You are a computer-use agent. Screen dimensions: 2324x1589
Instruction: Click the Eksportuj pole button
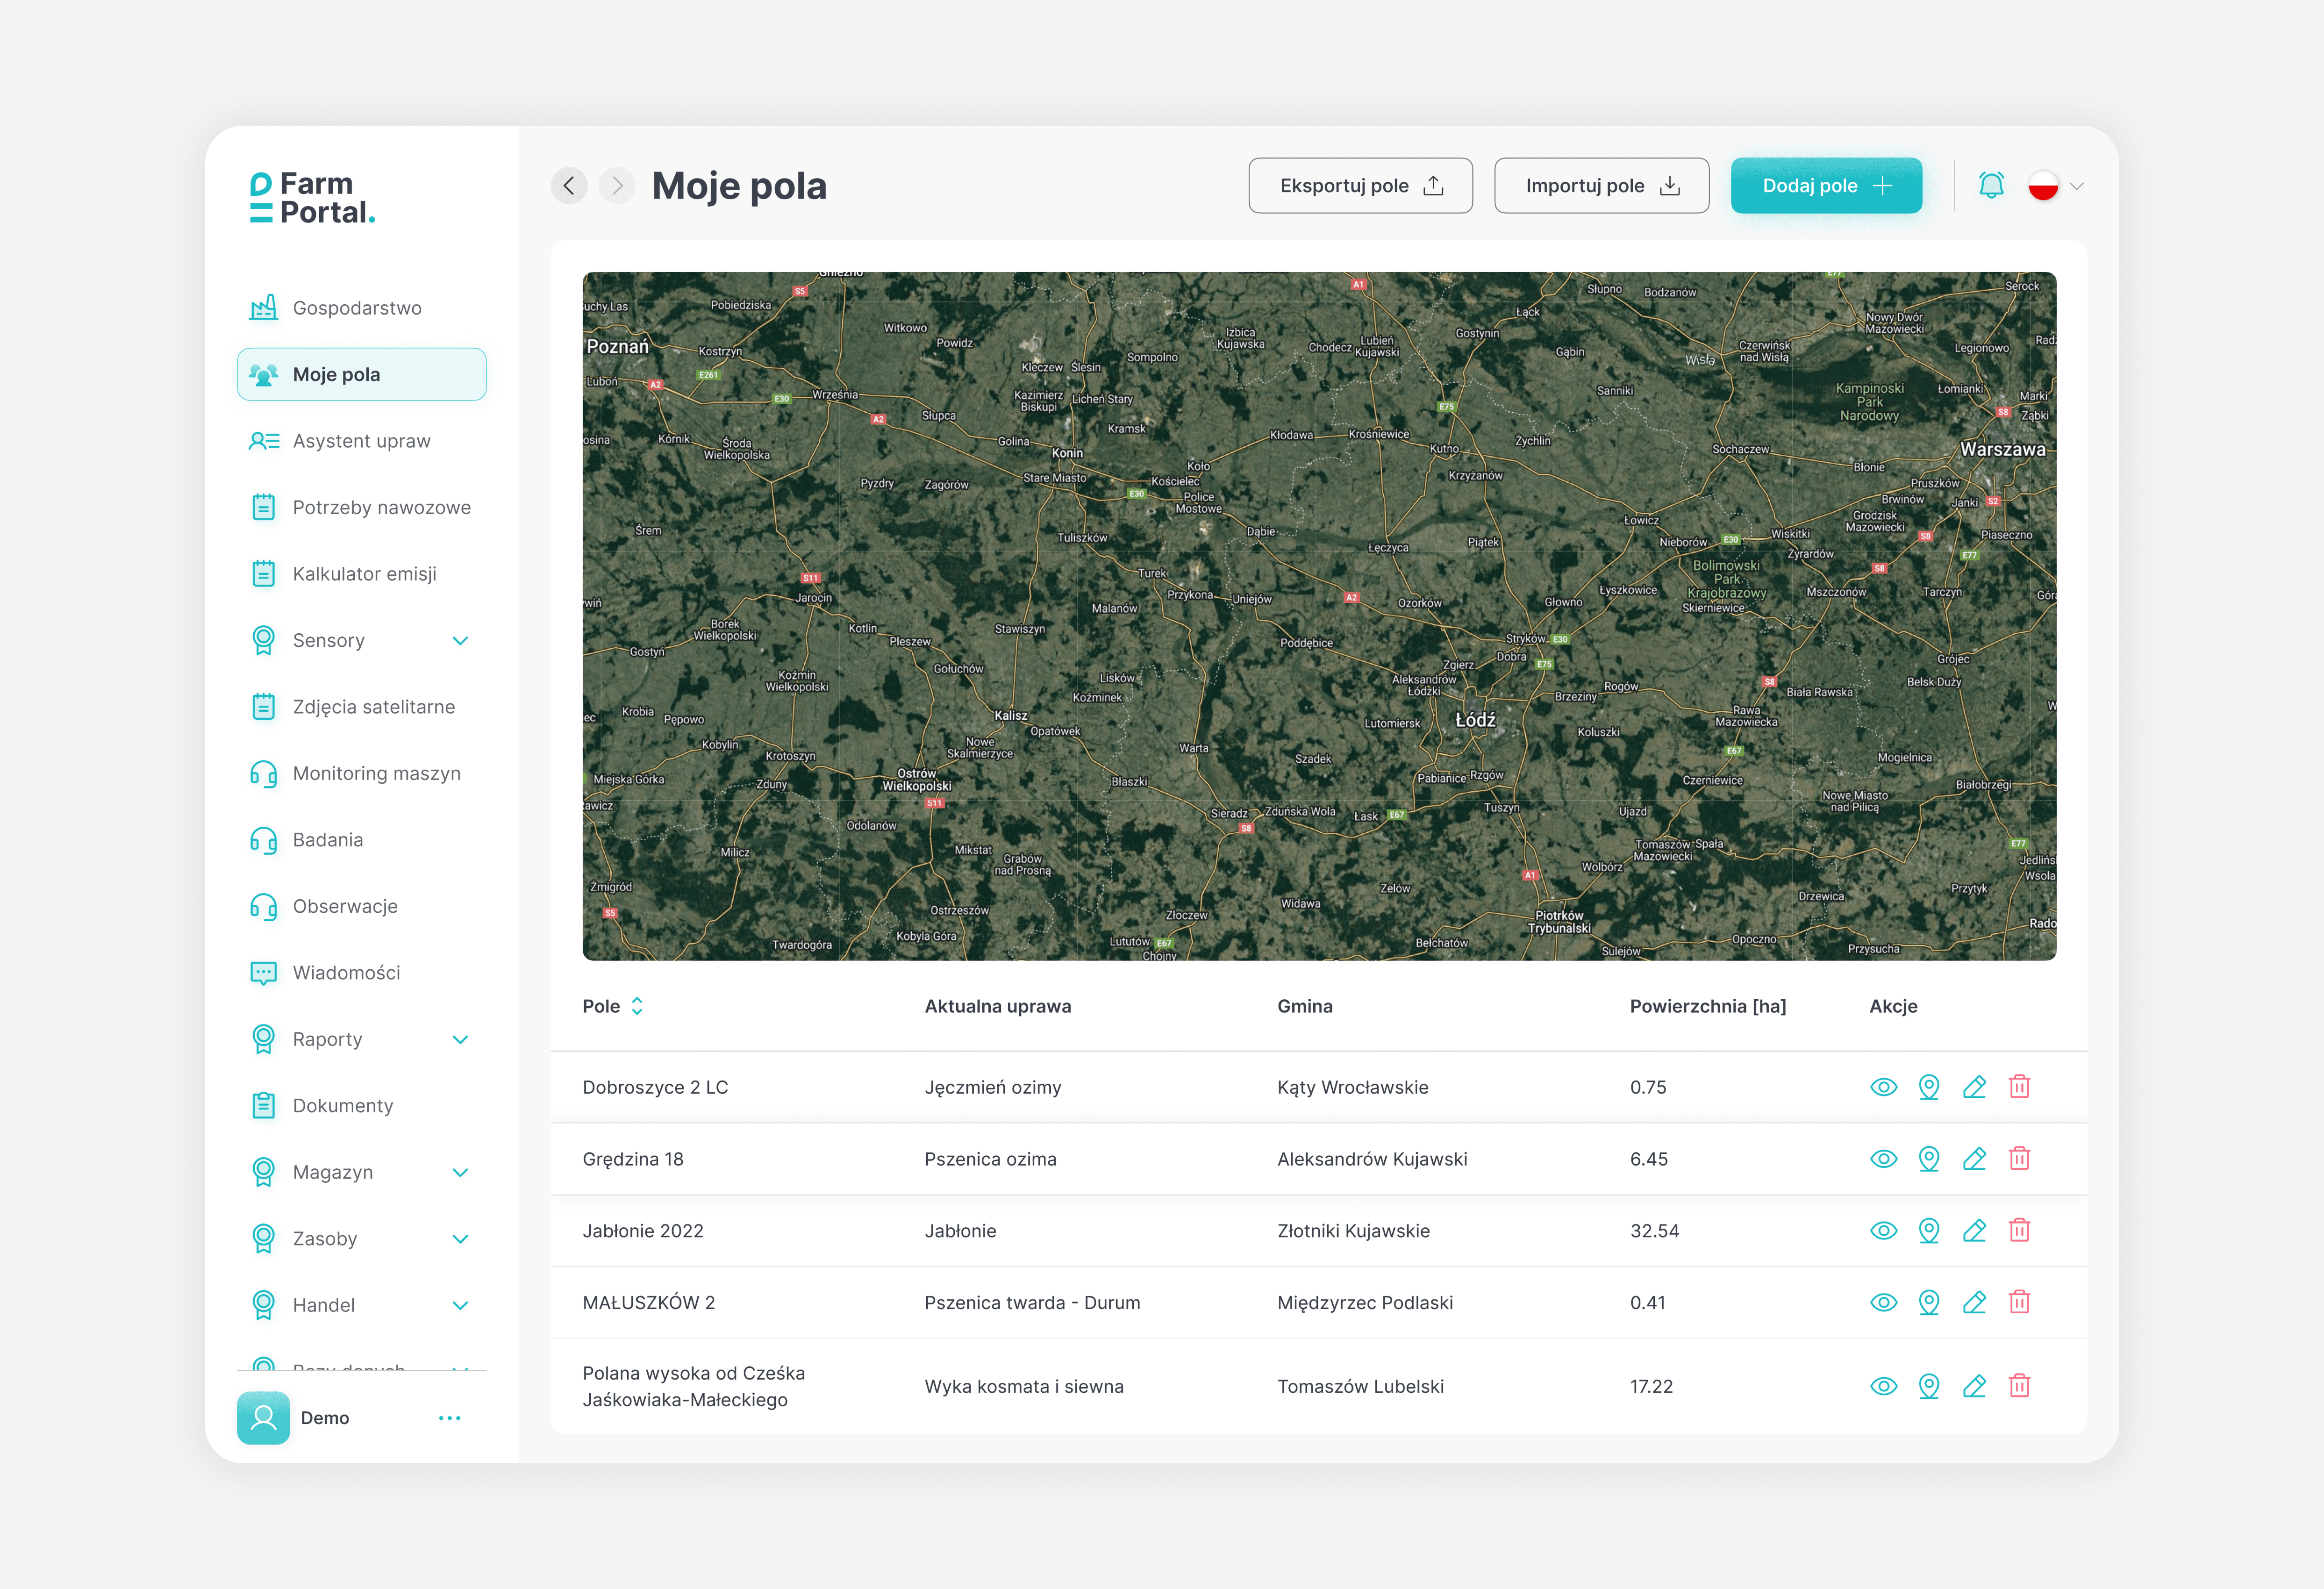[x=1359, y=186]
